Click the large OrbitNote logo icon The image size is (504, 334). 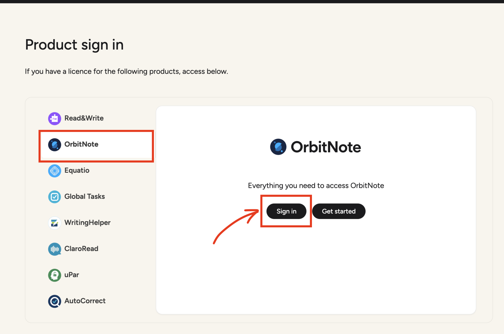[x=278, y=147]
